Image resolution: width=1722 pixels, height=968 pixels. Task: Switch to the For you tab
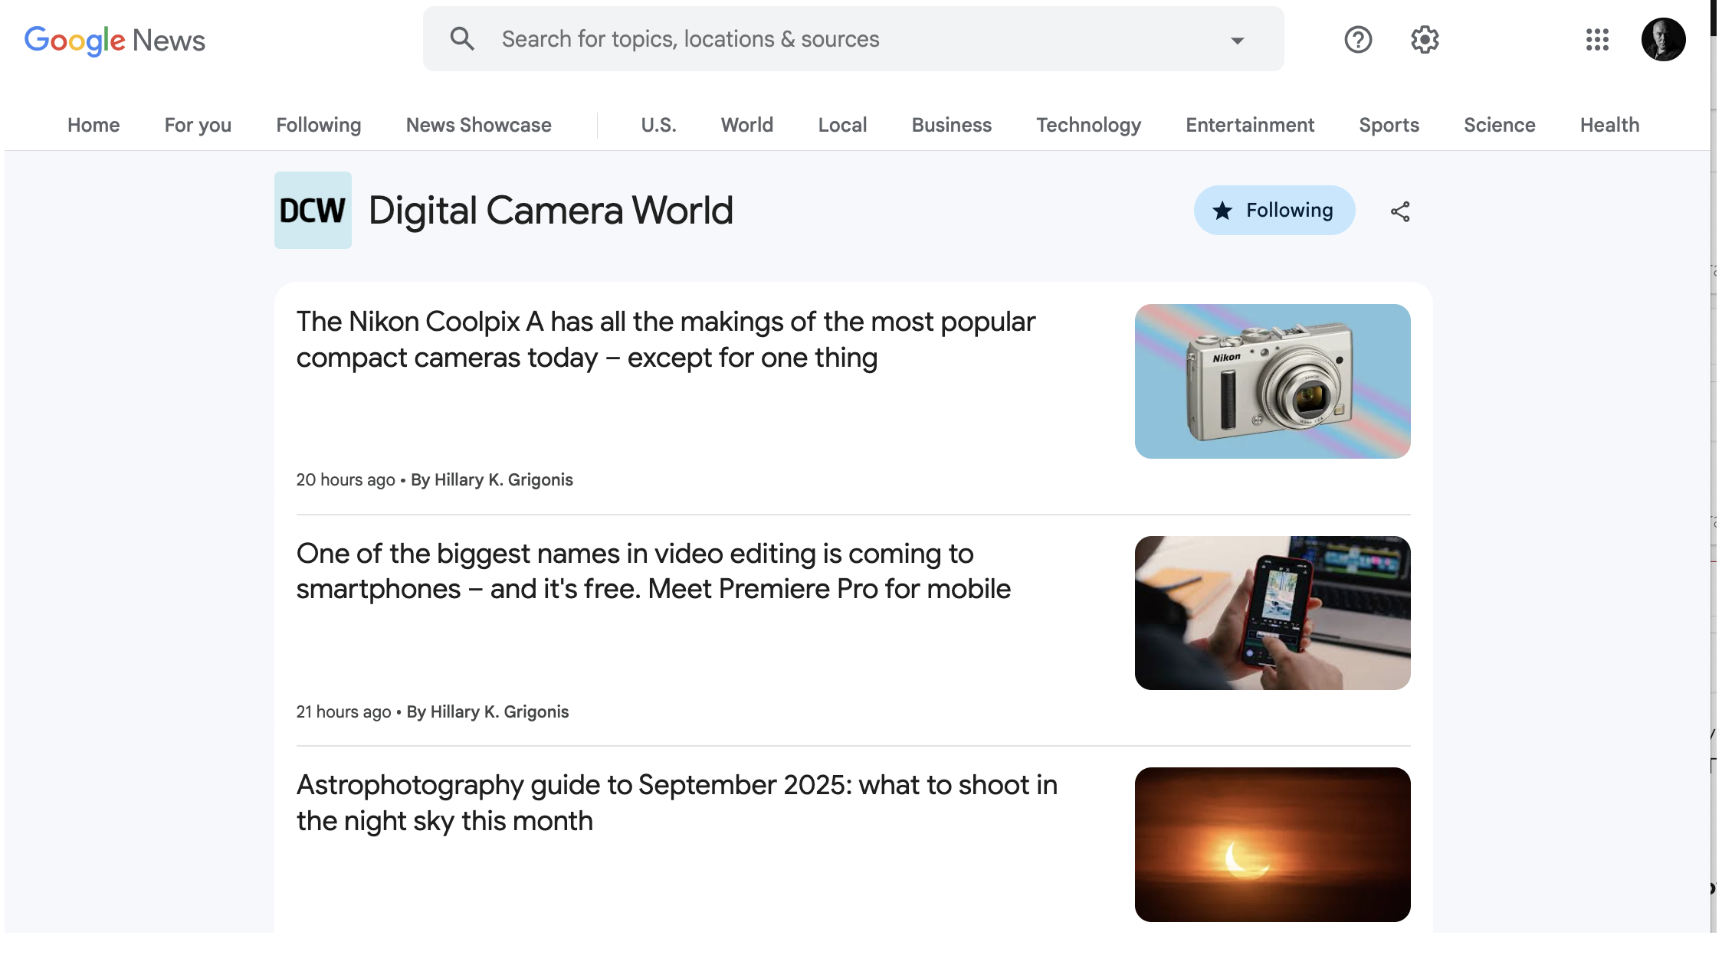pyautogui.click(x=198, y=125)
